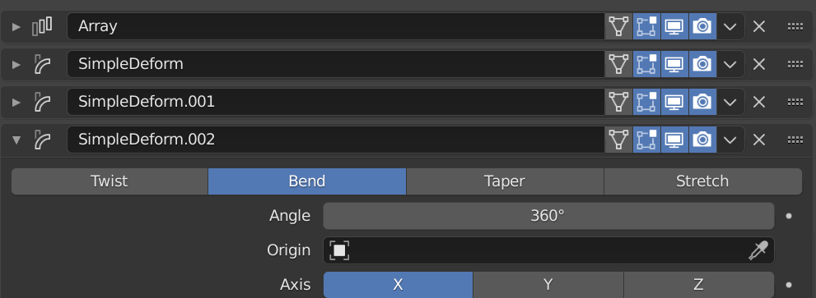The height and width of the screenshot is (298, 816).
Task: Toggle edit mode display for SimpleDeform modifier
Action: (646, 64)
